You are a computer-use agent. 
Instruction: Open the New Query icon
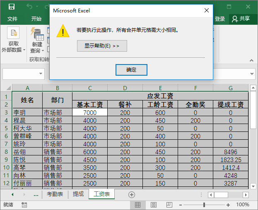(37, 33)
